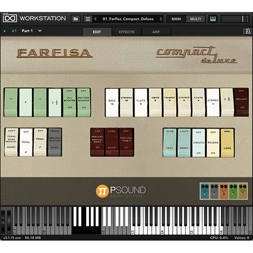Expand the Part 1 dropdown chevron
This screenshot has width=253, height=253.
[40, 31]
